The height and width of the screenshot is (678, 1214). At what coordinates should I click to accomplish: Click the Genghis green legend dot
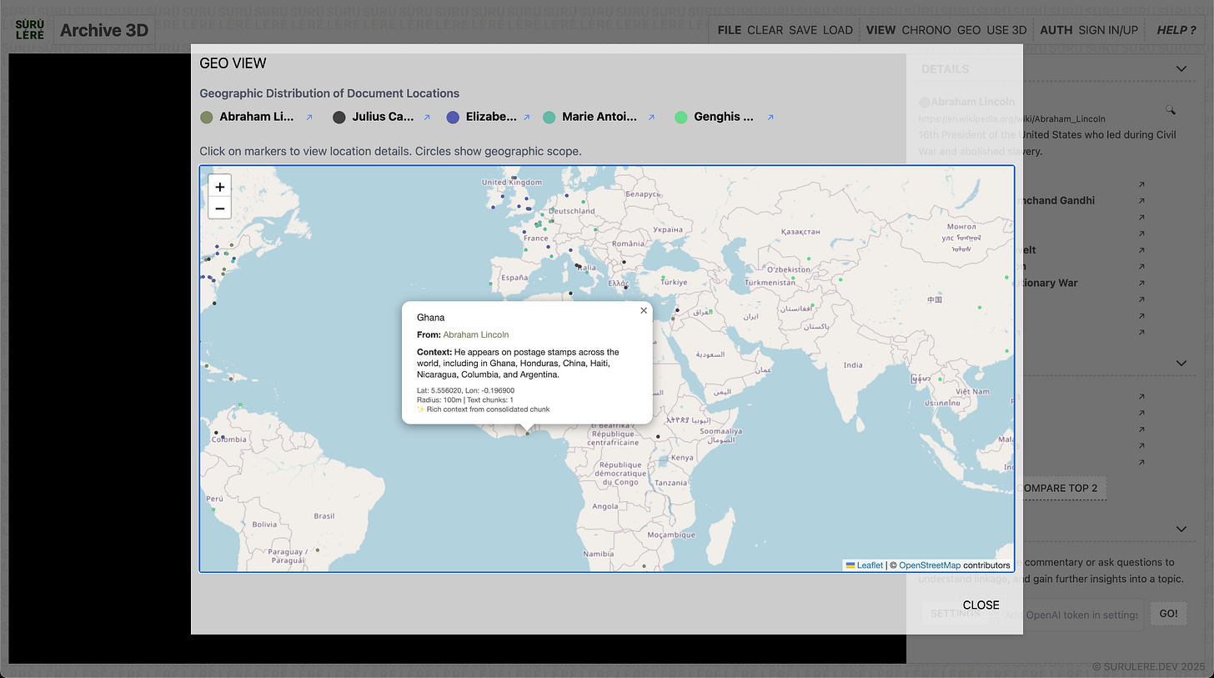(681, 118)
